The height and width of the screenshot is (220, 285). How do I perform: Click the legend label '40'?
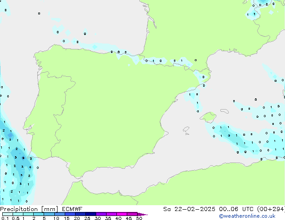tap(118, 218)
